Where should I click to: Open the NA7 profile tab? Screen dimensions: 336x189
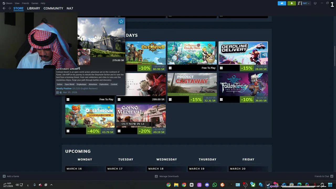coord(70,8)
